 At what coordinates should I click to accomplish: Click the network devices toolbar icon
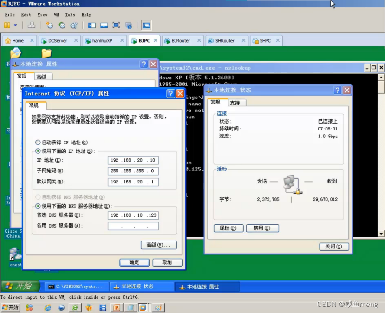point(32,25)
